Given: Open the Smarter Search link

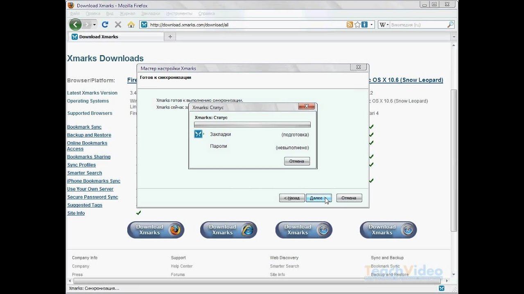Looking at the screenshot, I should point(85,173).
